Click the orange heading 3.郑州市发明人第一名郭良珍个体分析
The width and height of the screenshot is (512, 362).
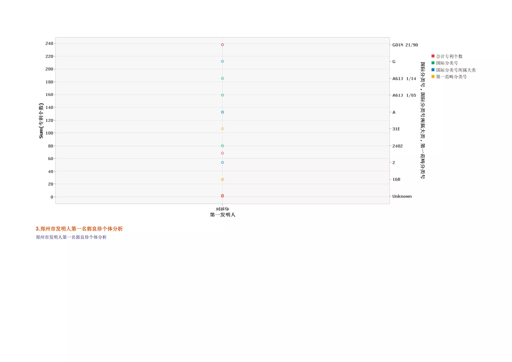[x=79, y=229]
